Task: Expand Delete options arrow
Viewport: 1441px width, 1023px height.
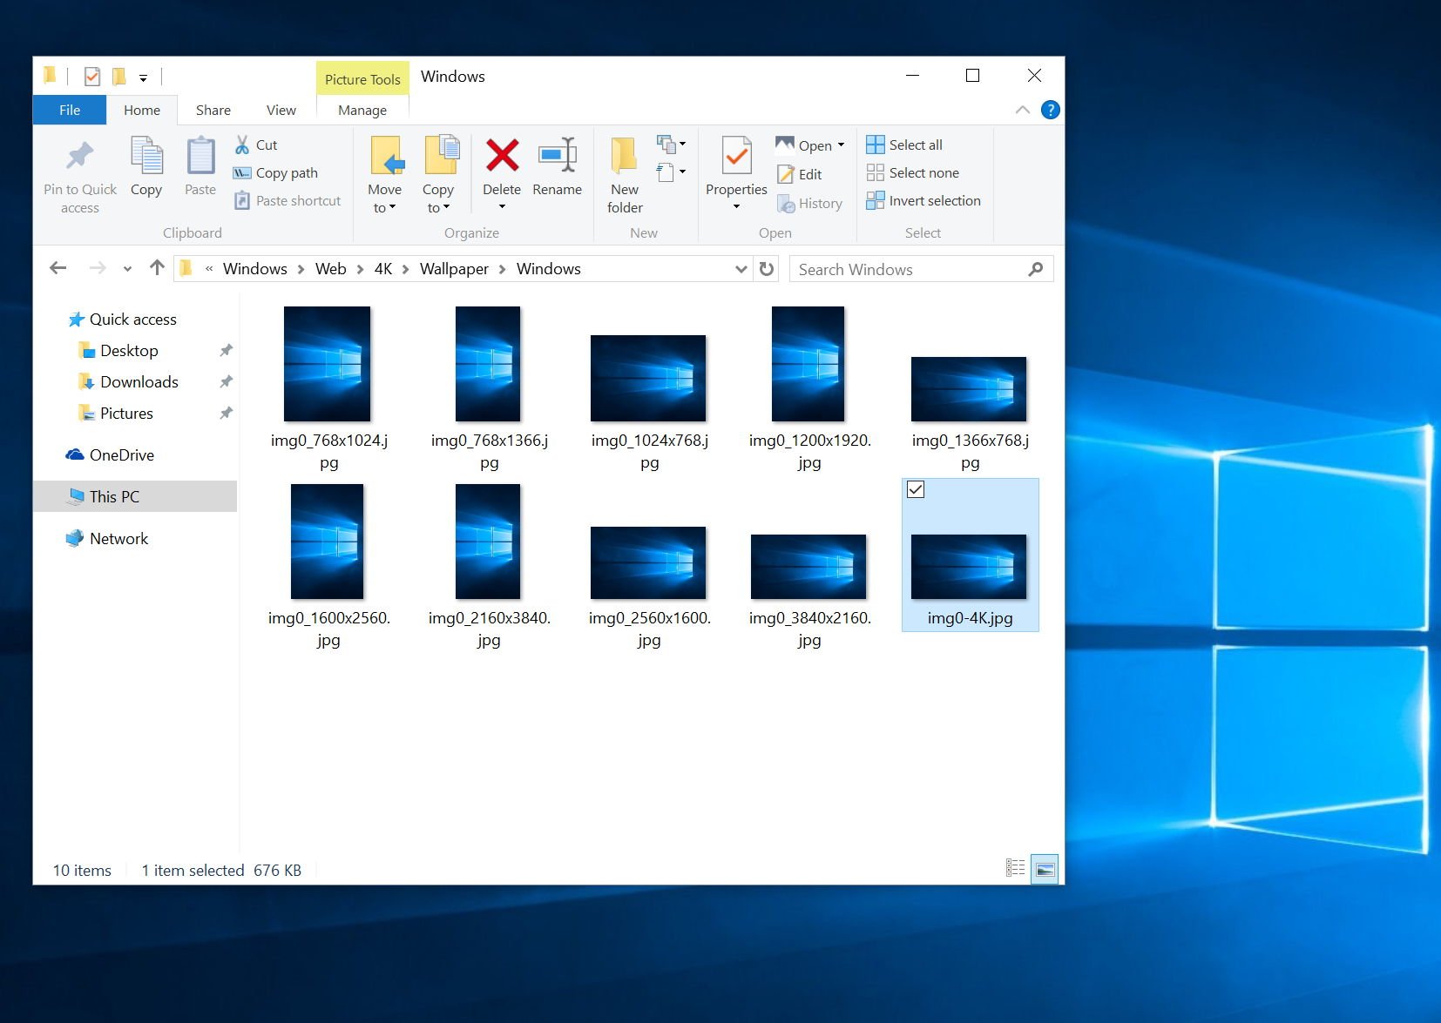Action: point(502,206)
